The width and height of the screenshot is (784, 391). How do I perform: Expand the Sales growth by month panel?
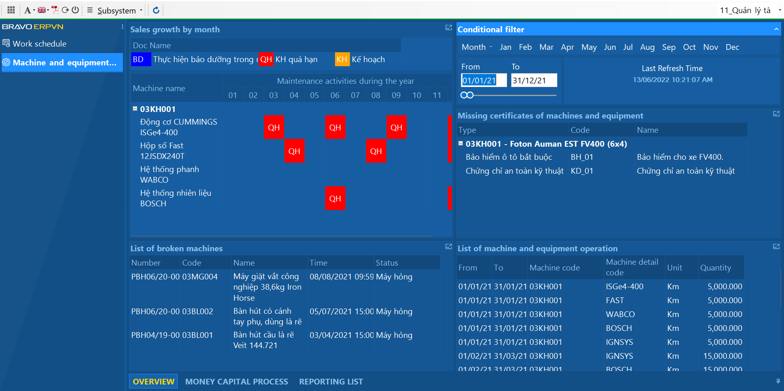click(448, 27)
